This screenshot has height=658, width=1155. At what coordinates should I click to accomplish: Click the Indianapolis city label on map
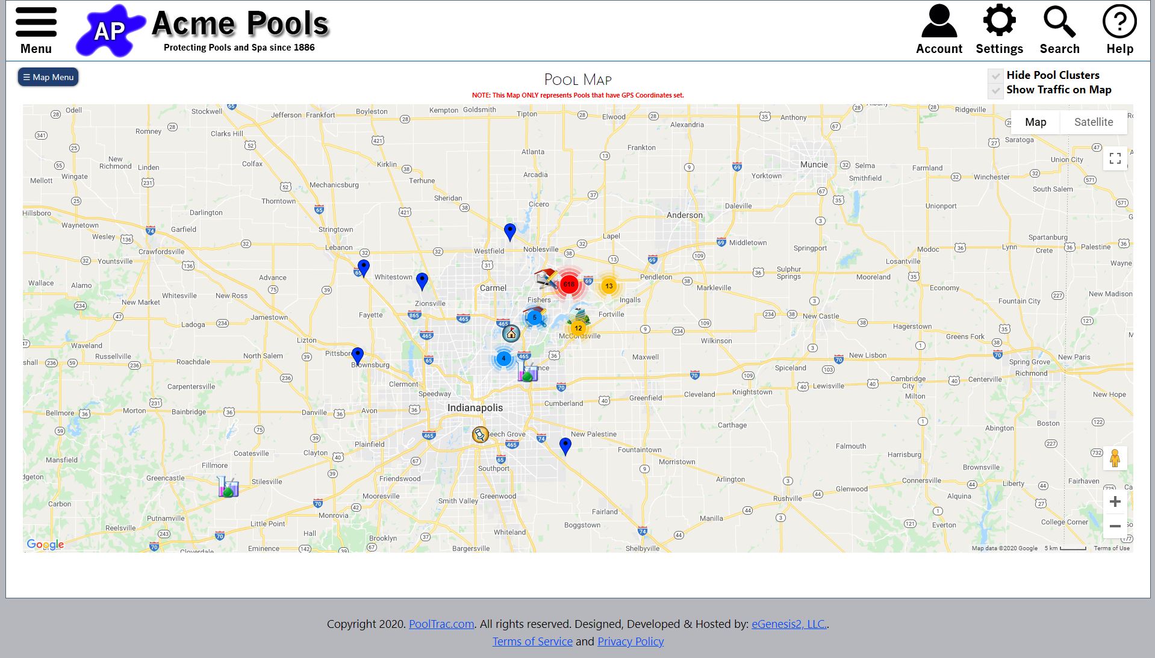(x=475, y=408)
